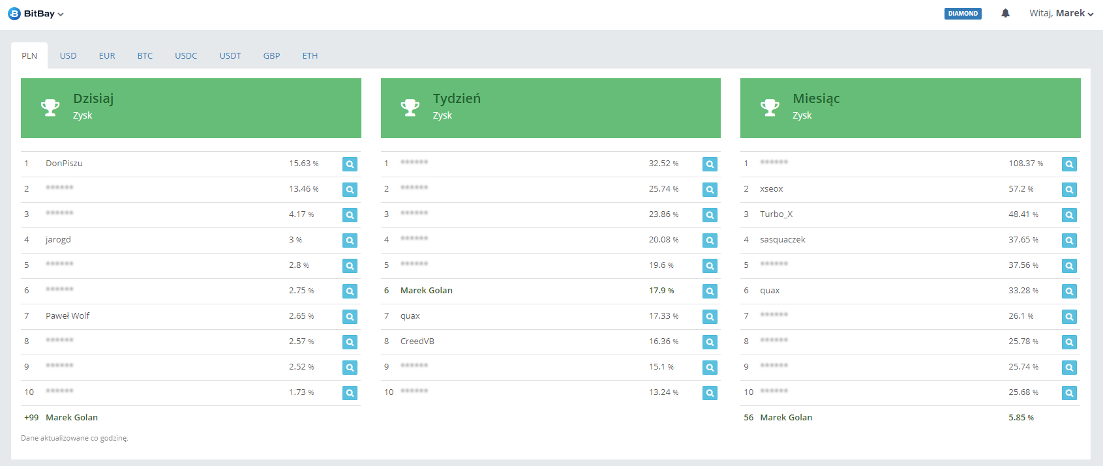View details for Paweł Wolf's result
Viewport: 1103px width, 466px height.
tap(350, 317)
